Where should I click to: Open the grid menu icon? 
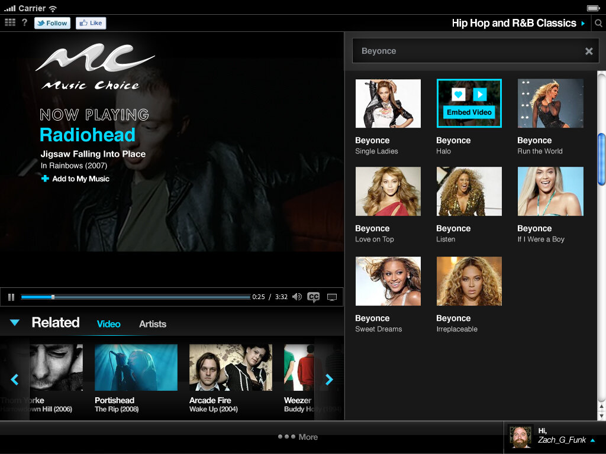tap(10, 23)
